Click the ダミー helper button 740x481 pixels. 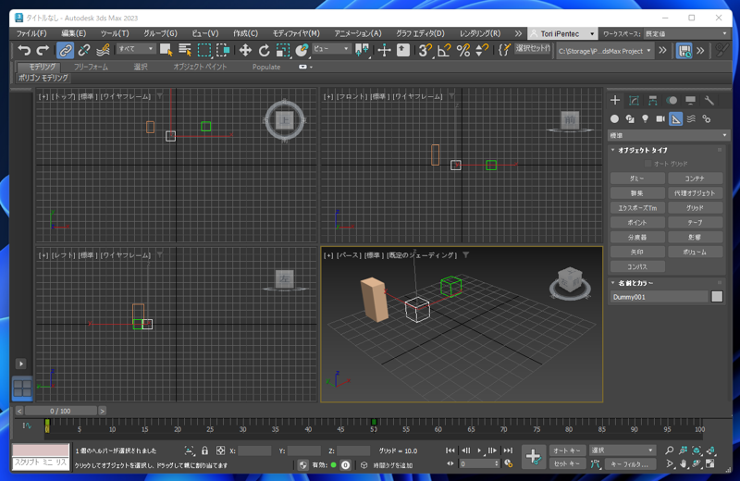pyautogui.click(x=636, y=179)
